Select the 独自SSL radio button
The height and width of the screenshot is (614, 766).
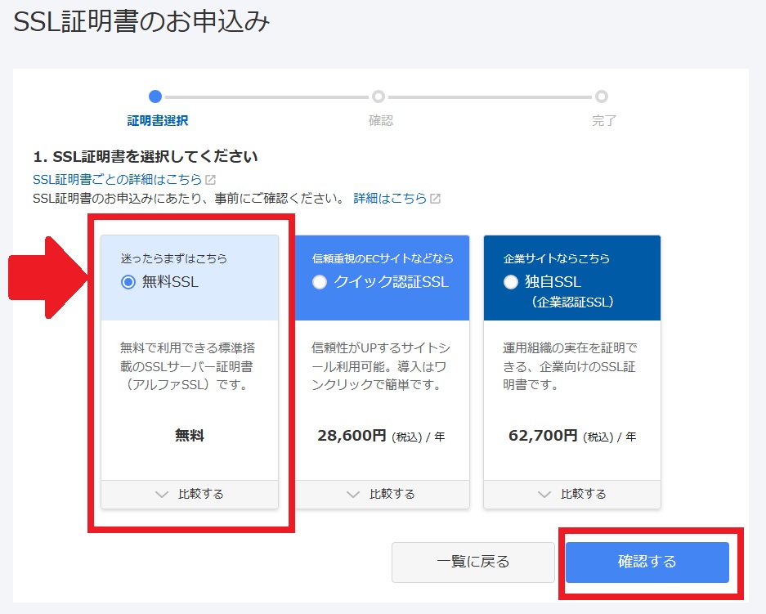tap(510, 282)
